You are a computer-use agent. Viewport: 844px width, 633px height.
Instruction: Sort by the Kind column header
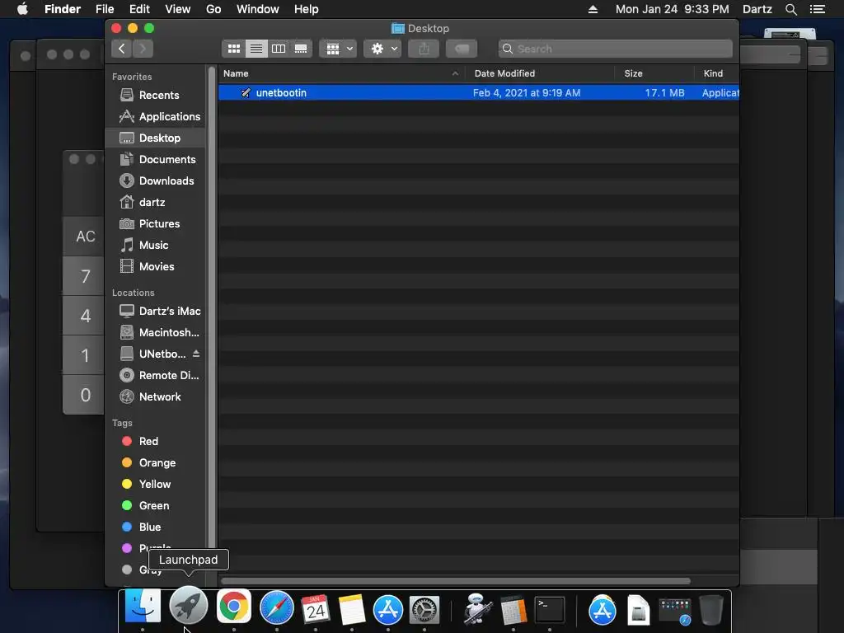pyautogui.click(x=716, y=73)
